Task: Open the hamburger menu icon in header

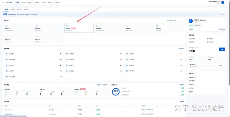Action: click(x=4, y=3)
